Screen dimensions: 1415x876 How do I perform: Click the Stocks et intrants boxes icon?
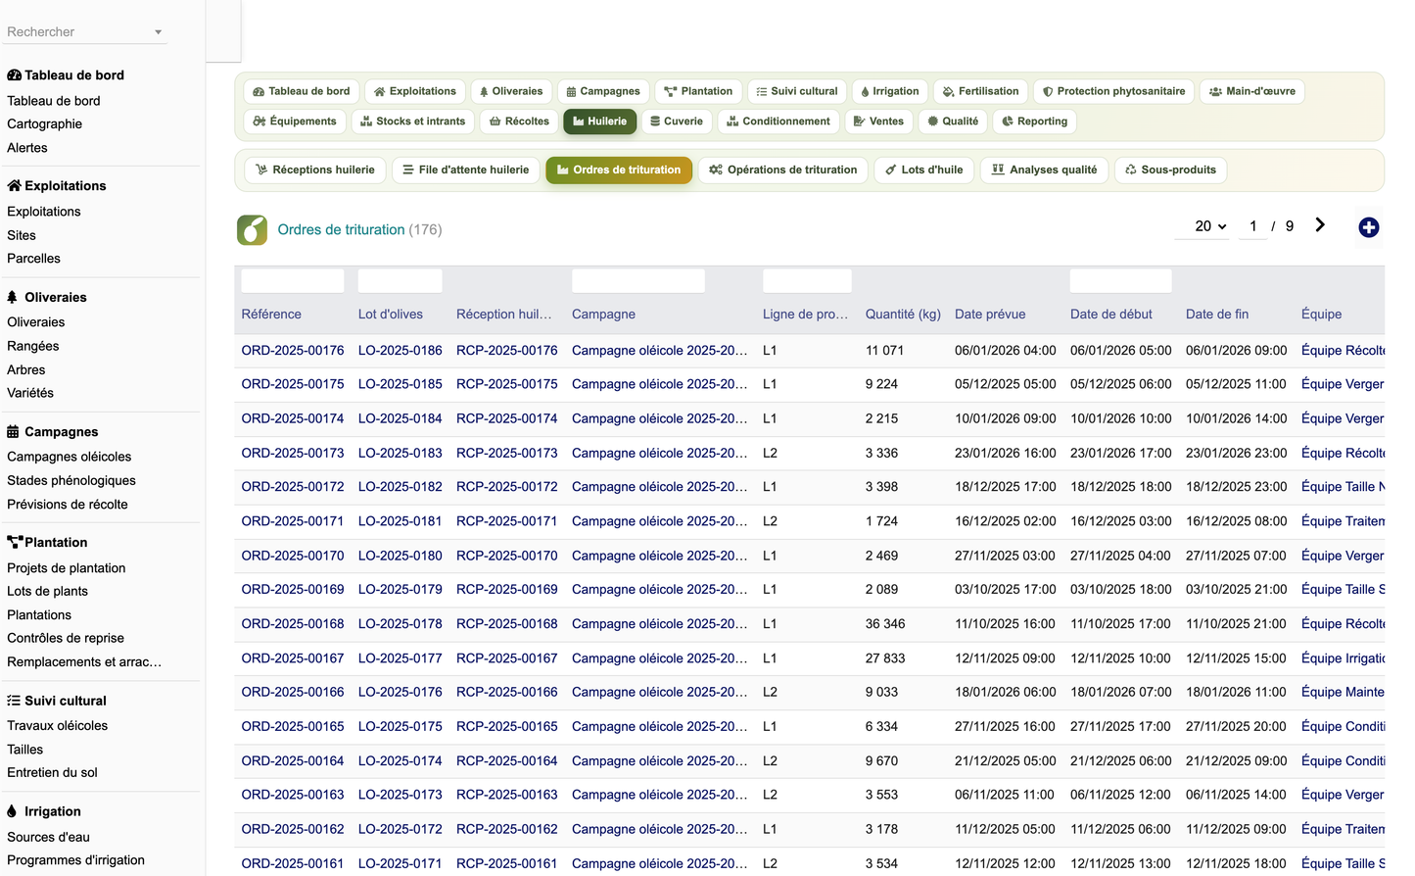366,122
